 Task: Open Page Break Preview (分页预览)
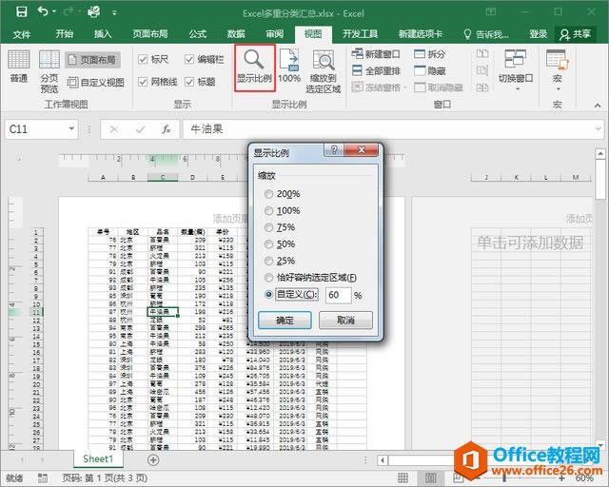point(49,71)
